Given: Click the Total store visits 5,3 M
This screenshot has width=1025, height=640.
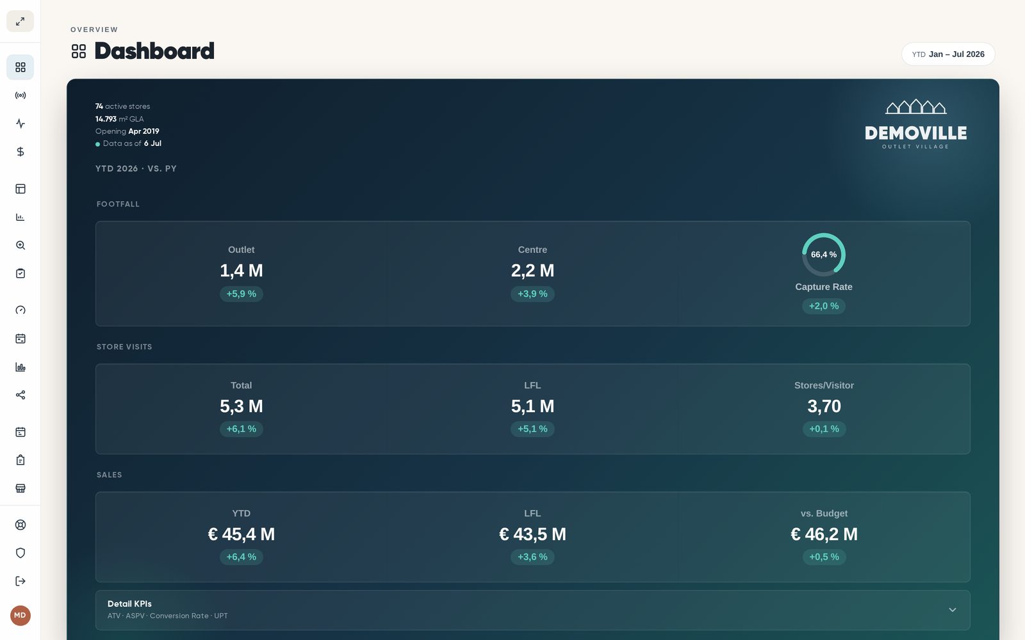Looking at the screenshot, I should click(x=241, y=406).
